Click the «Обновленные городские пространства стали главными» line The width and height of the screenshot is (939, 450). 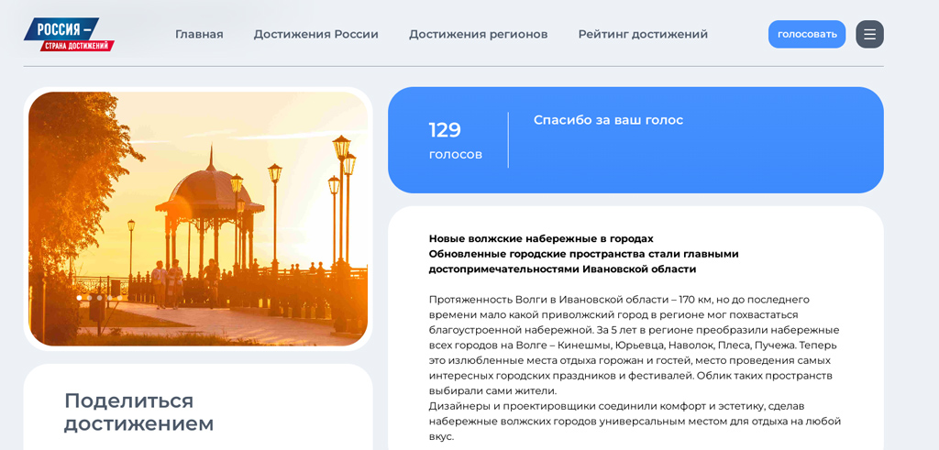point(583,254)
